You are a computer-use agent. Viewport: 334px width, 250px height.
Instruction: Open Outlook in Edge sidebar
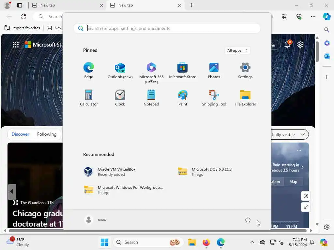(x=327, y=56)
